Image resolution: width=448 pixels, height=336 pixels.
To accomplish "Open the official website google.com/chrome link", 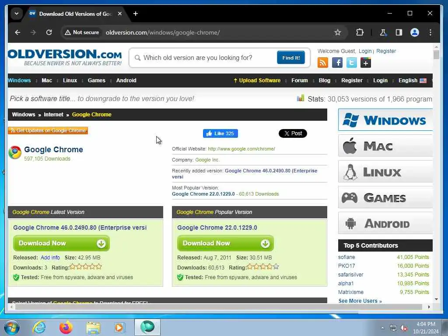I will 241,149.
